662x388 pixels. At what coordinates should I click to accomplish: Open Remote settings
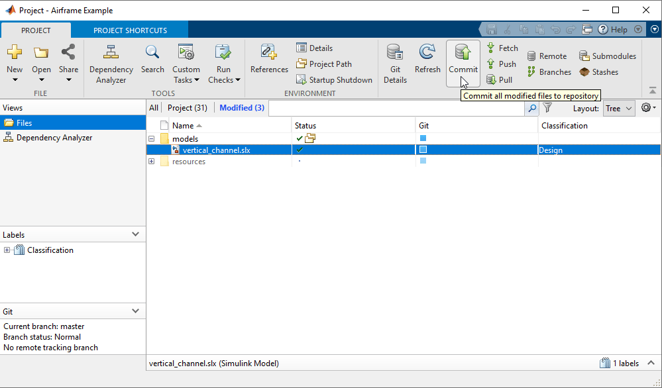547,56
